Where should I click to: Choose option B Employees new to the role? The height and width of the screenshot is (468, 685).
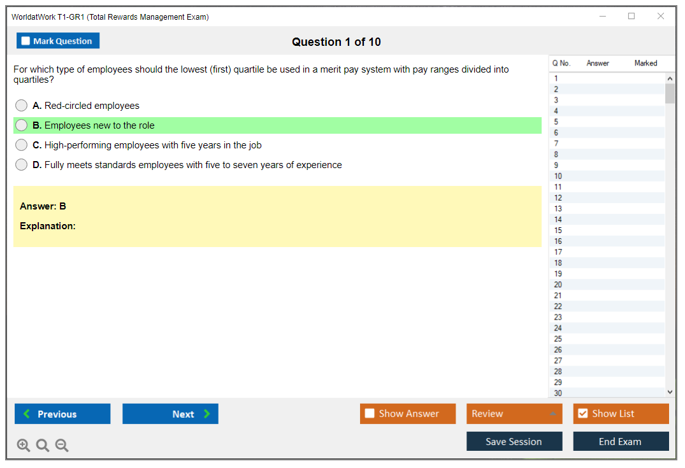[x=22, y=125]
